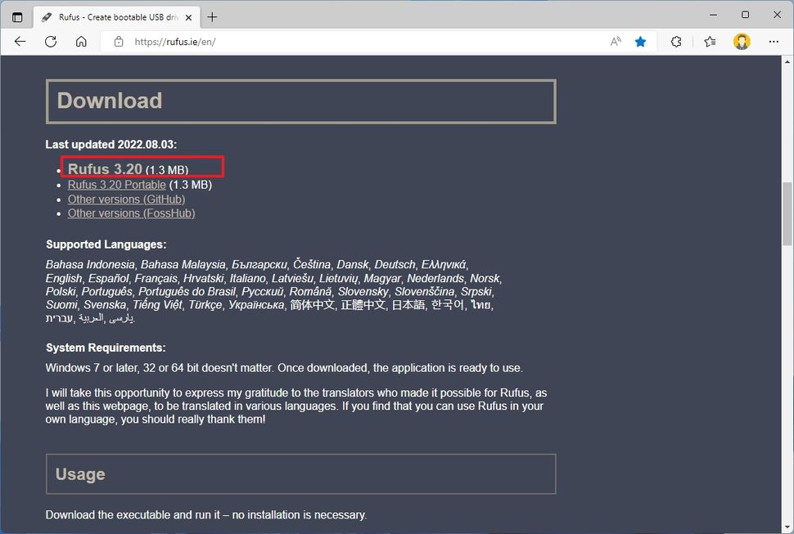Screen dimensions: 794x534
Task: Open Other versions on GitHub
Action: pos(126,199)
